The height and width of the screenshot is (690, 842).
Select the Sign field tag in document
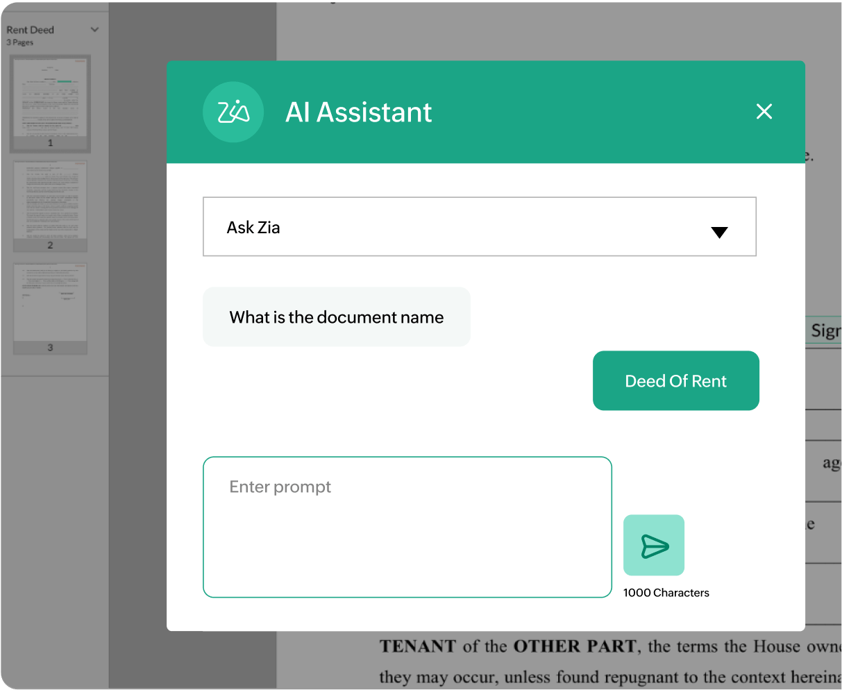[825, 330]
